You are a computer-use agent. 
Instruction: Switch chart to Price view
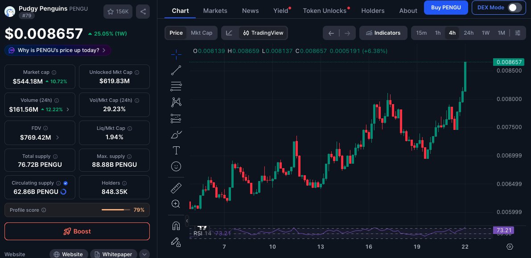click(x=176, y=33)
